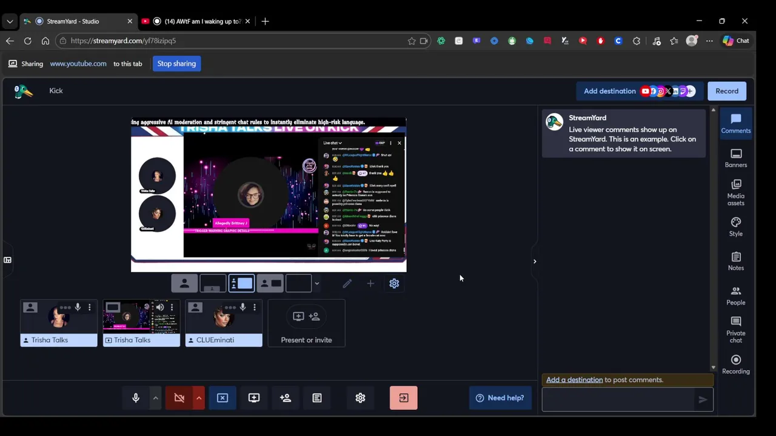
Task: Open browser extensions puzzle icon
Action: [637, 41]
